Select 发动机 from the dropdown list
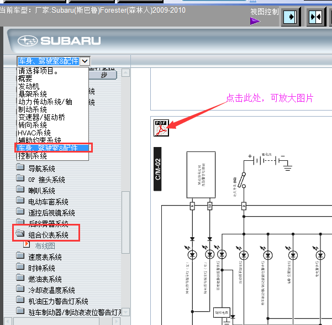332x325 pixels. pyautogui.click(x=52, y=86)
